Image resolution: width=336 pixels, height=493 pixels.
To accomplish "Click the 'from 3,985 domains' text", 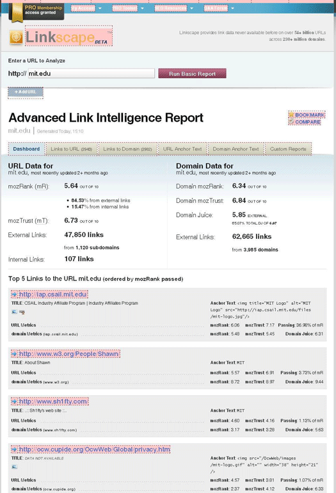I will click(255, 250).
